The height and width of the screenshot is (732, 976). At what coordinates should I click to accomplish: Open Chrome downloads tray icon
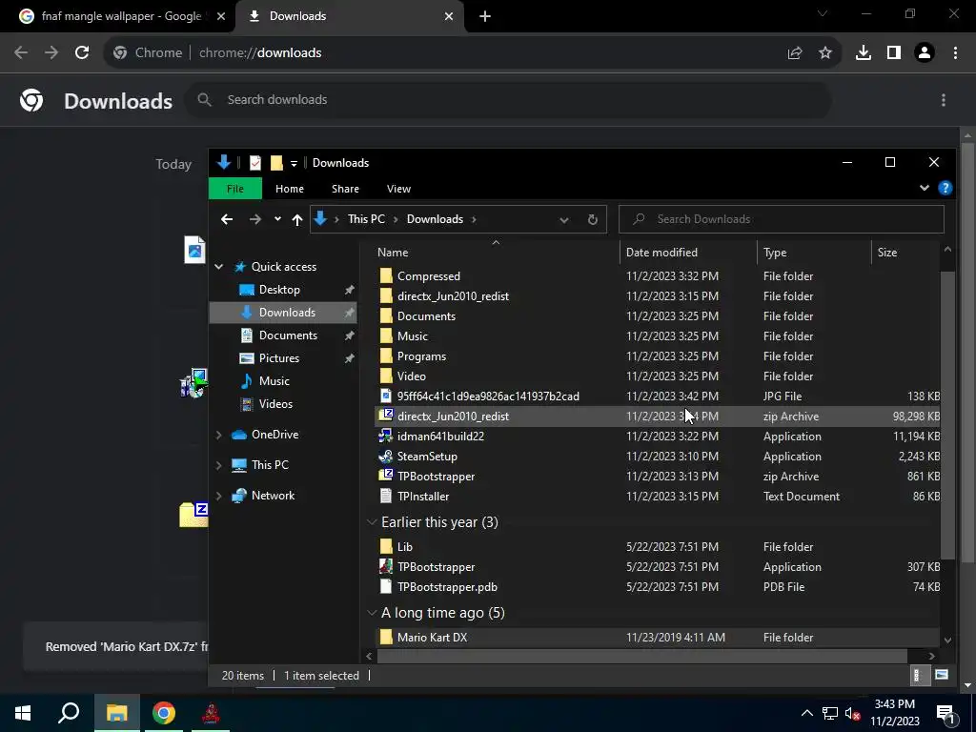click(x=864, y=53)
